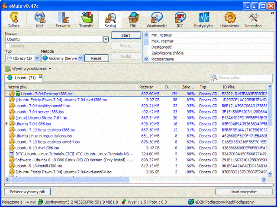Open the Wynik wyszukiwania dropdown arrow
The height and width of the screenshot is (207, 277).
[50, 69]
